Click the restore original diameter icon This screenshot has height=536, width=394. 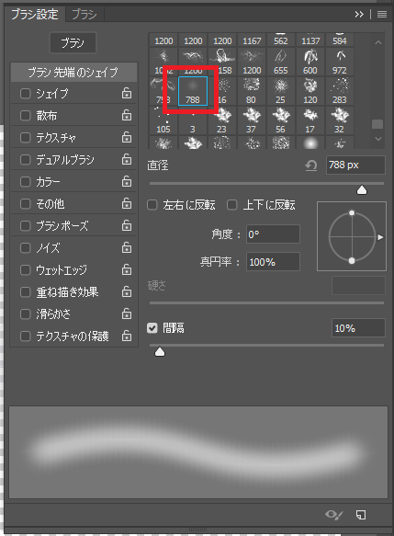coord(311,165)
